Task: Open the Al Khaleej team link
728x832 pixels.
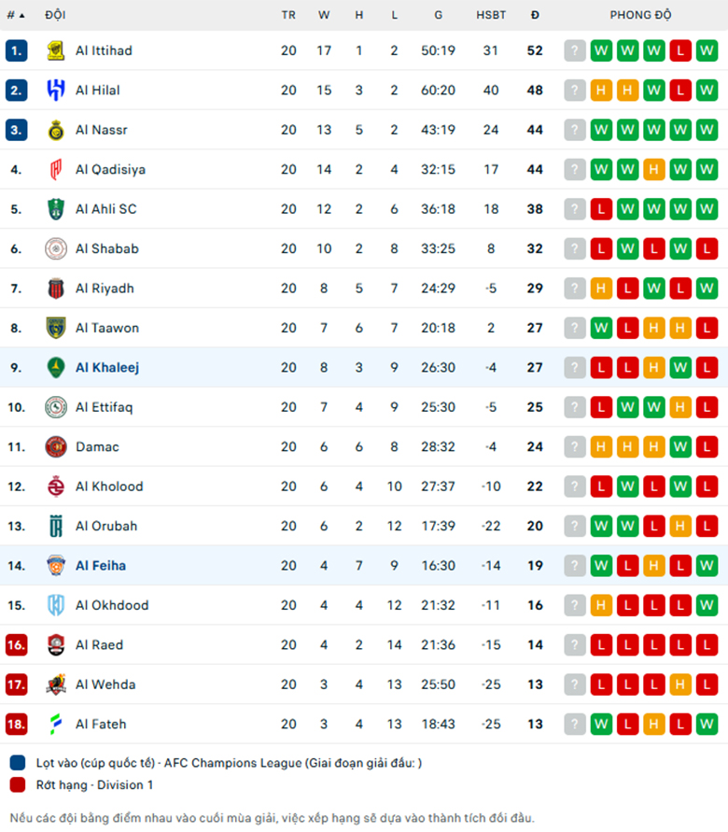Action: tap(107, 368)
